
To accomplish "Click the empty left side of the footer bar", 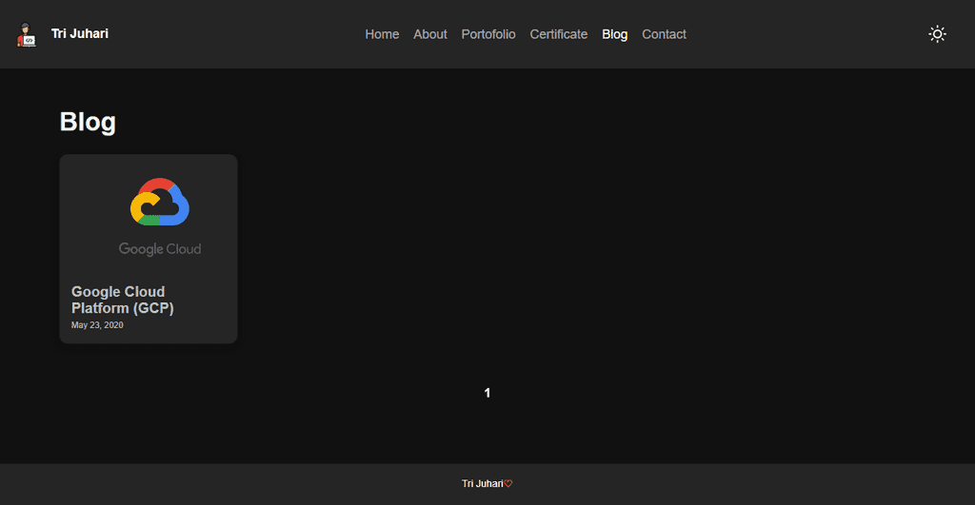I will coord(143,484).
